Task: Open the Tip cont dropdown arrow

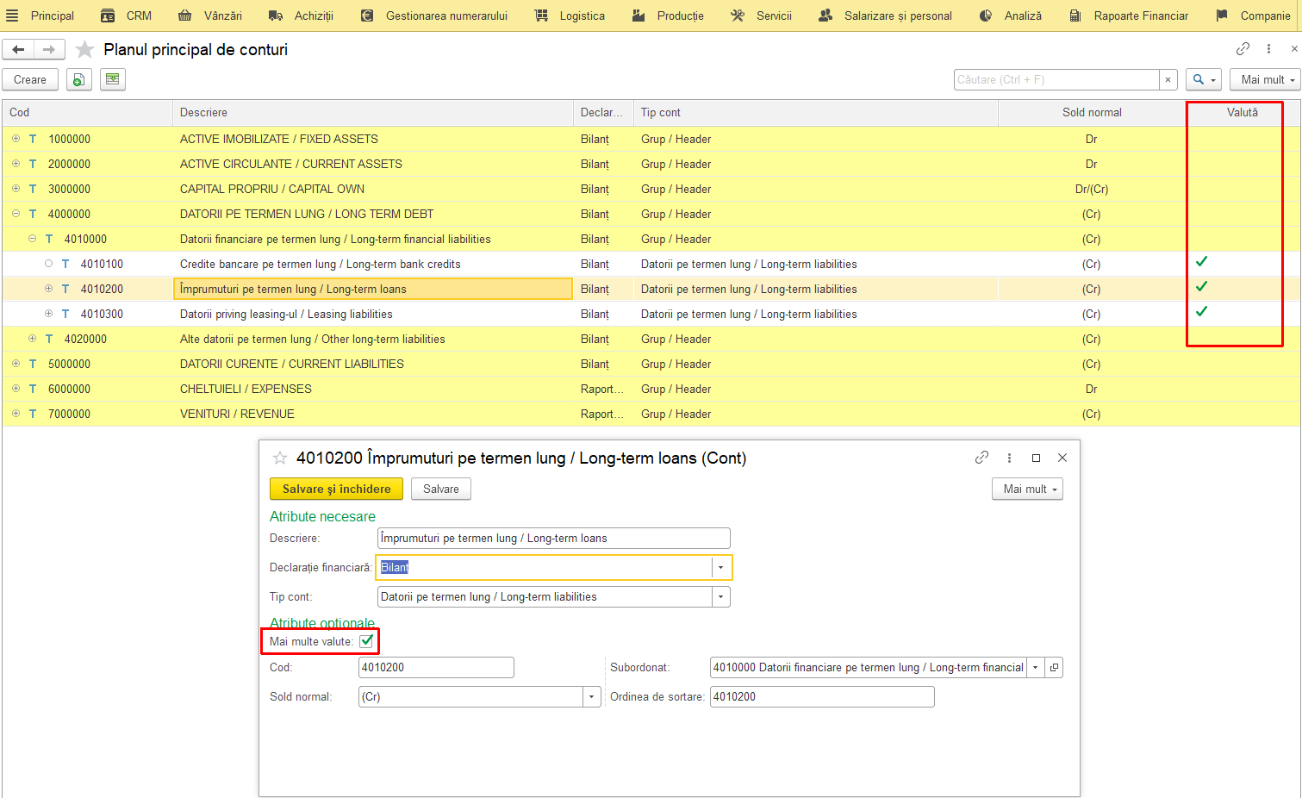Action: coord(721,596)
